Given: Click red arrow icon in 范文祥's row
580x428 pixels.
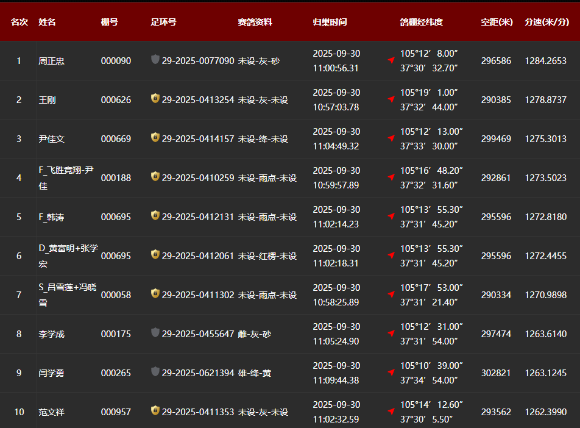Looking at the screenshot, I should pyautogui.click(x=391, y=412).
